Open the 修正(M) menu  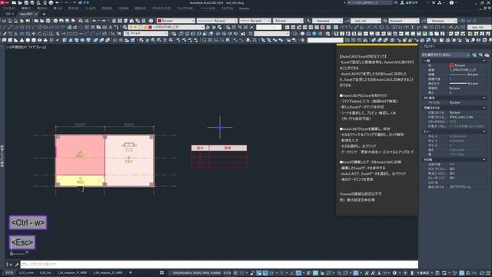coord(140,8)
